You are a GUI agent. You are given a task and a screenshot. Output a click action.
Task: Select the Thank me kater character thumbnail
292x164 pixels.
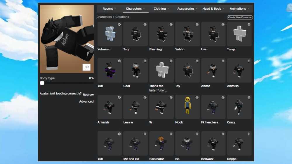click(x=161, y=70)
